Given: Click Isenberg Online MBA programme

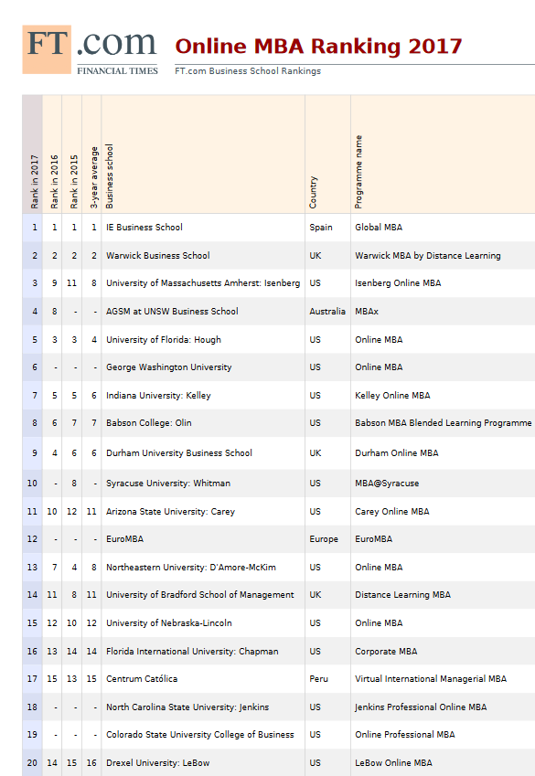Looking at the screenshot, I should pos(398,283).
